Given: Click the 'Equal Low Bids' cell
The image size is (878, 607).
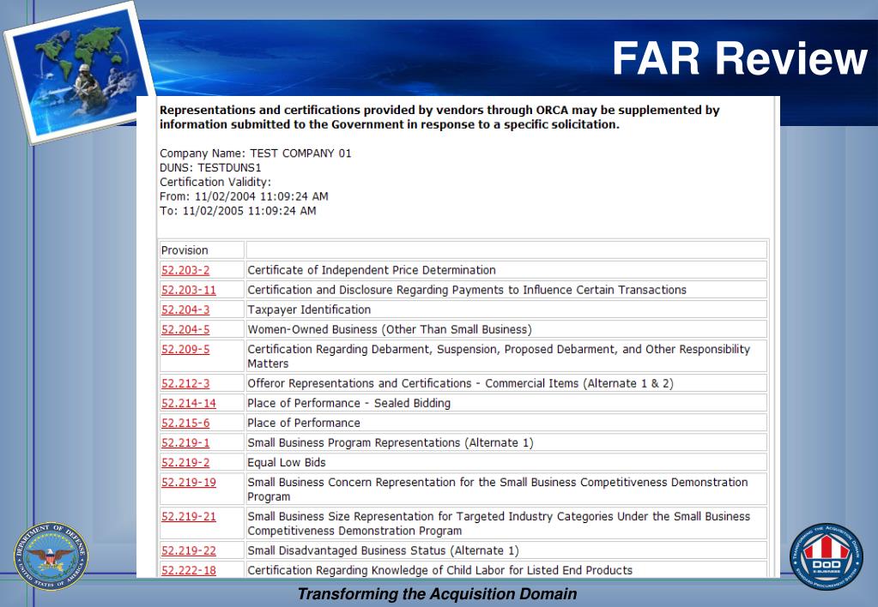Looking at the screenshot, I should click(x=506, y=463).
